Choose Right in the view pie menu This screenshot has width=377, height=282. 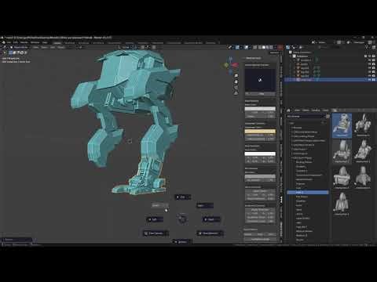(x=211, y=219)
